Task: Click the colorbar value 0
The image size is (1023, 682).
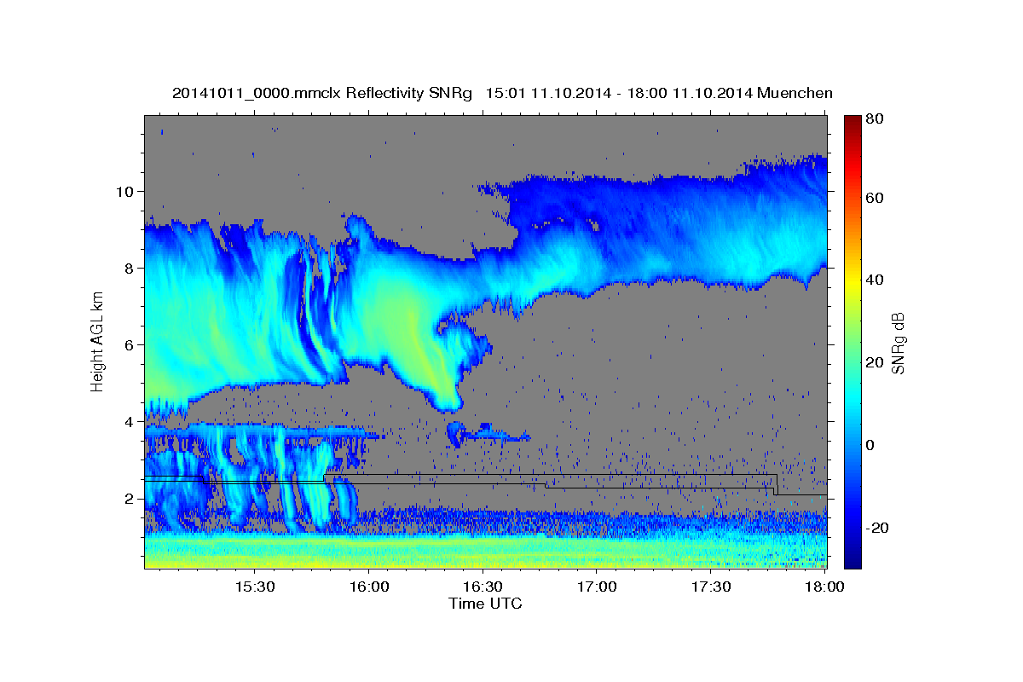Action: 870,445
